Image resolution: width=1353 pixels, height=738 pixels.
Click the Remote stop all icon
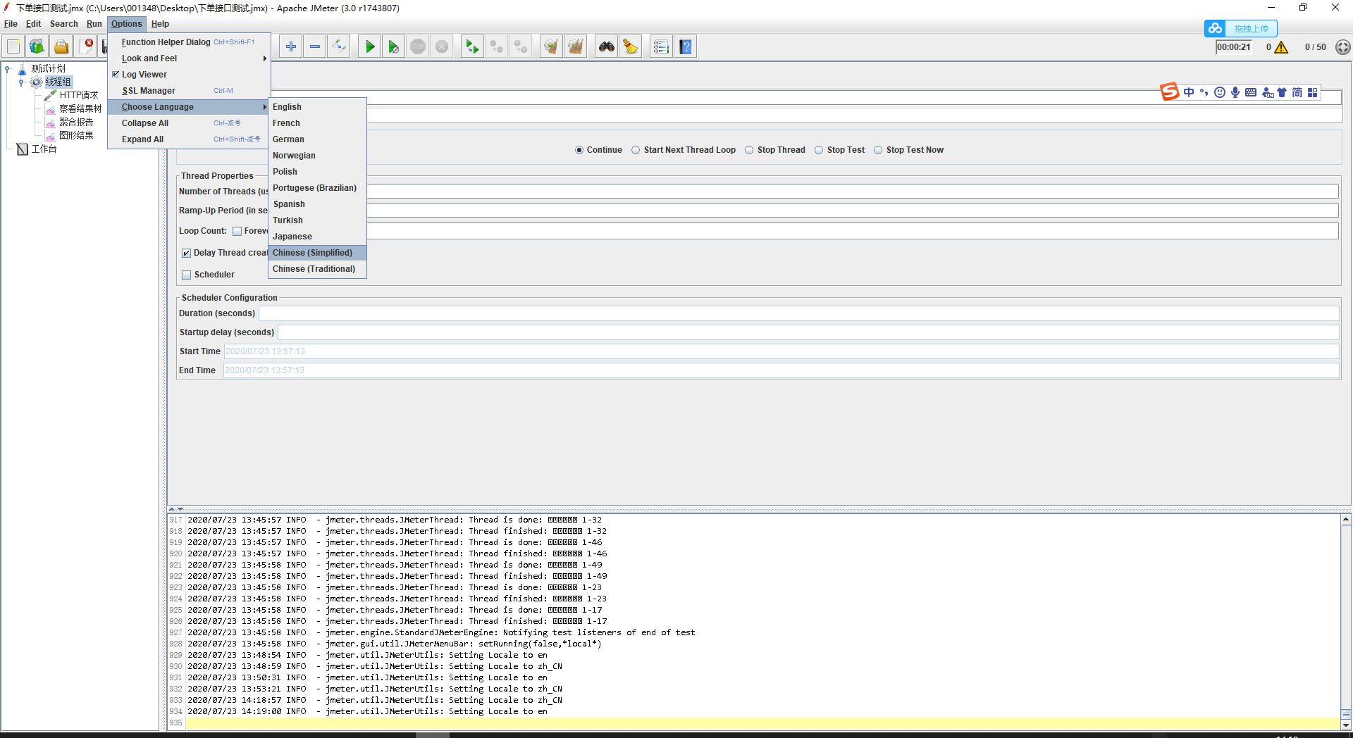coord(497,46)
